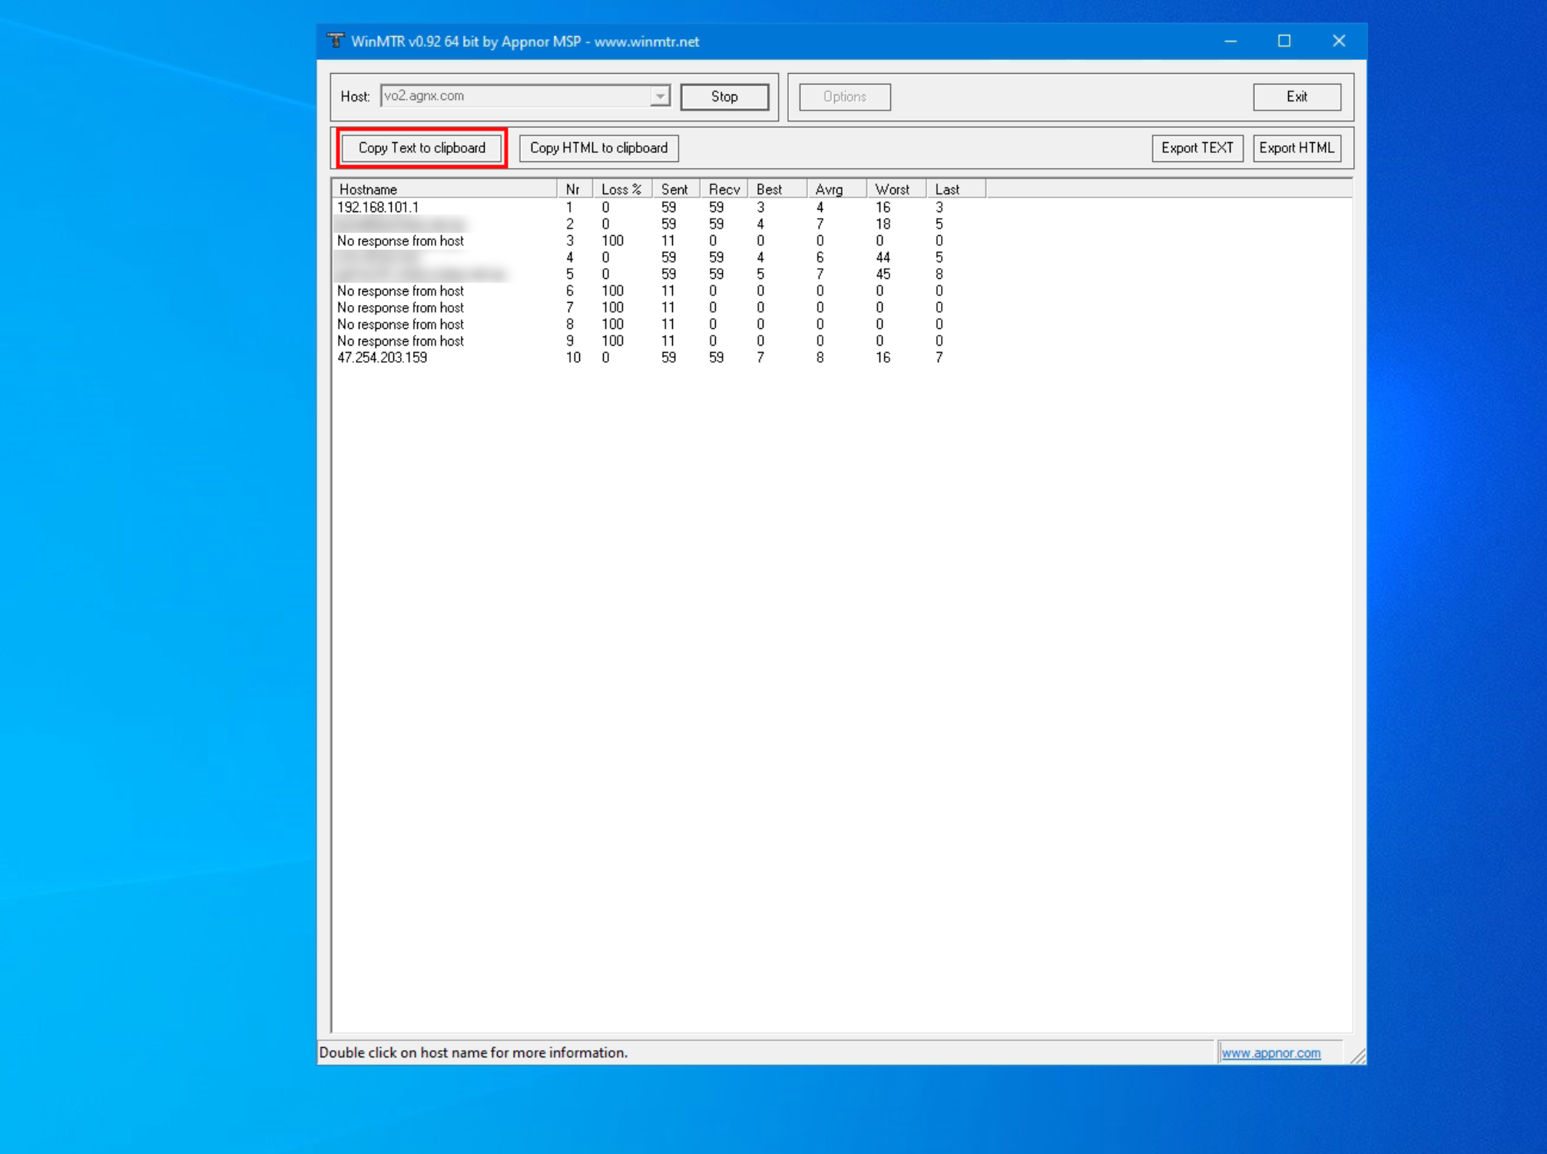Screen dimensions: 1547x1154
Task: Click the Loss % column header
Action: click(x=621, y=189)
